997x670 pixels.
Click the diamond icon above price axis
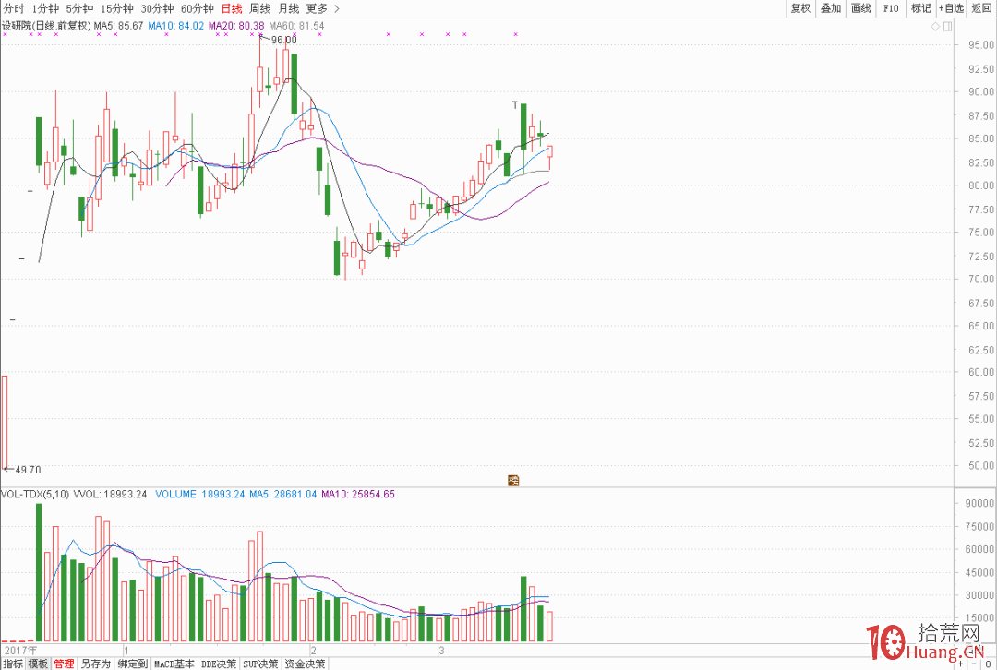(935, 26)
